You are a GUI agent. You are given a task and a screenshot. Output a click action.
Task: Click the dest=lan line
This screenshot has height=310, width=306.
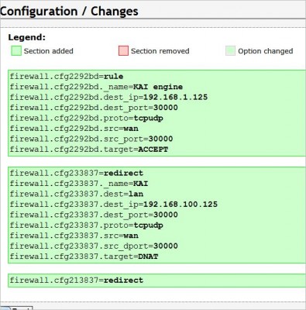77,194
